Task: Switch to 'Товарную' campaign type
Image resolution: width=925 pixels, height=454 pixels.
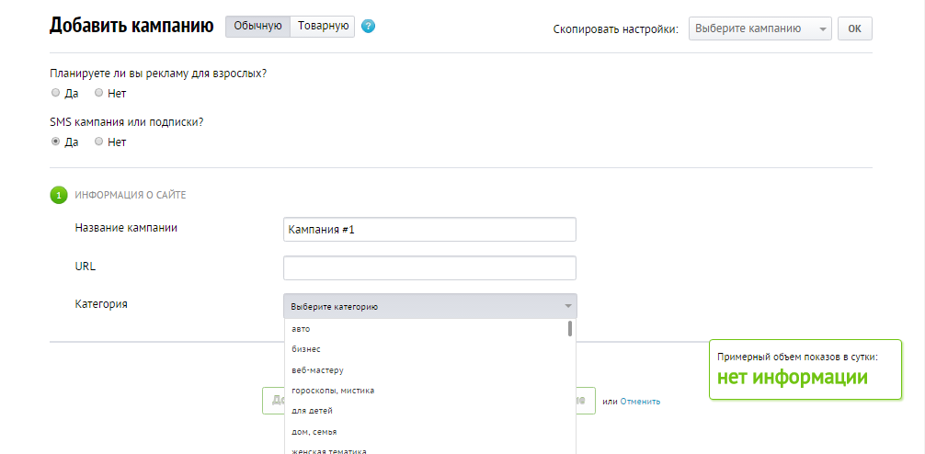Action: point(323,27)
